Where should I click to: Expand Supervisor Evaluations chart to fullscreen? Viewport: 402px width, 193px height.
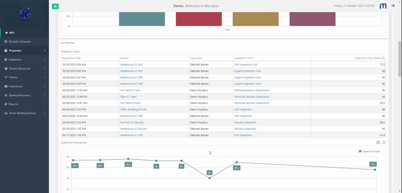click(384, 142)
